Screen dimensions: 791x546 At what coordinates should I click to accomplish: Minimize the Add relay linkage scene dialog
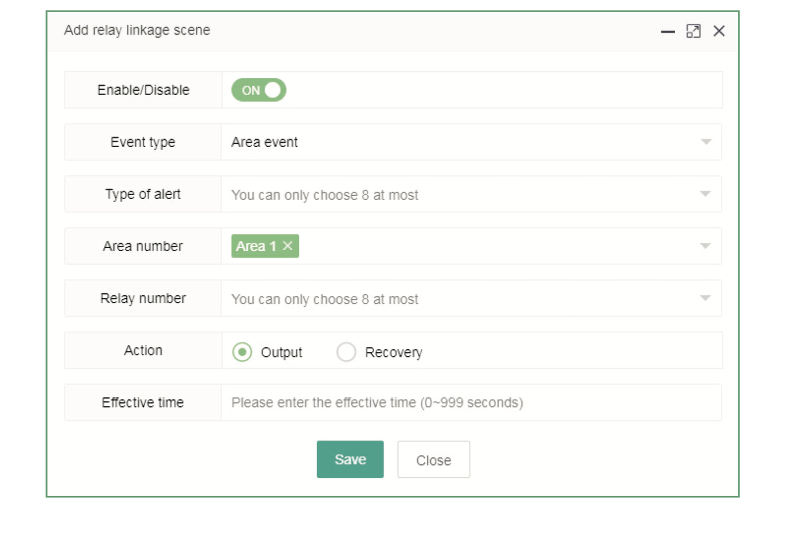click(x=667, y=31)
